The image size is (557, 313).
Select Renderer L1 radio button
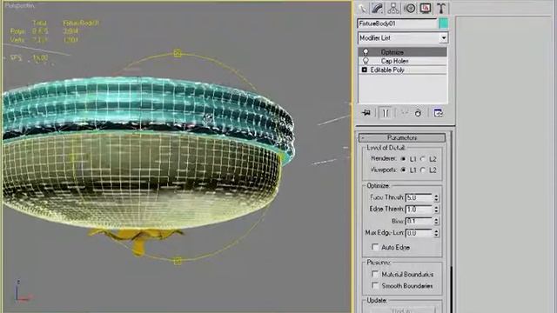403,159
